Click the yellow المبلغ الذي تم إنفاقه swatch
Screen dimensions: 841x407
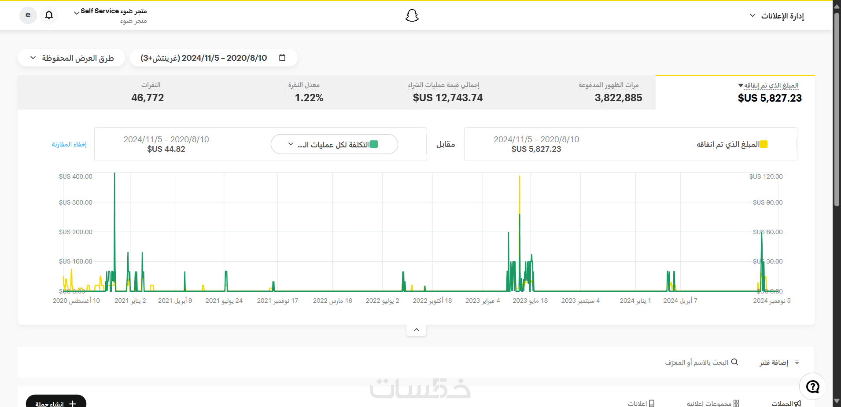(x=764, y=144)
